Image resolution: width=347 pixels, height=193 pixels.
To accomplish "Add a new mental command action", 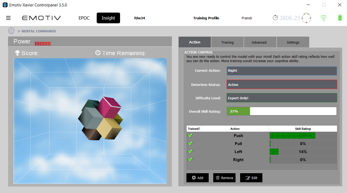I will click(x=198, y=178).
